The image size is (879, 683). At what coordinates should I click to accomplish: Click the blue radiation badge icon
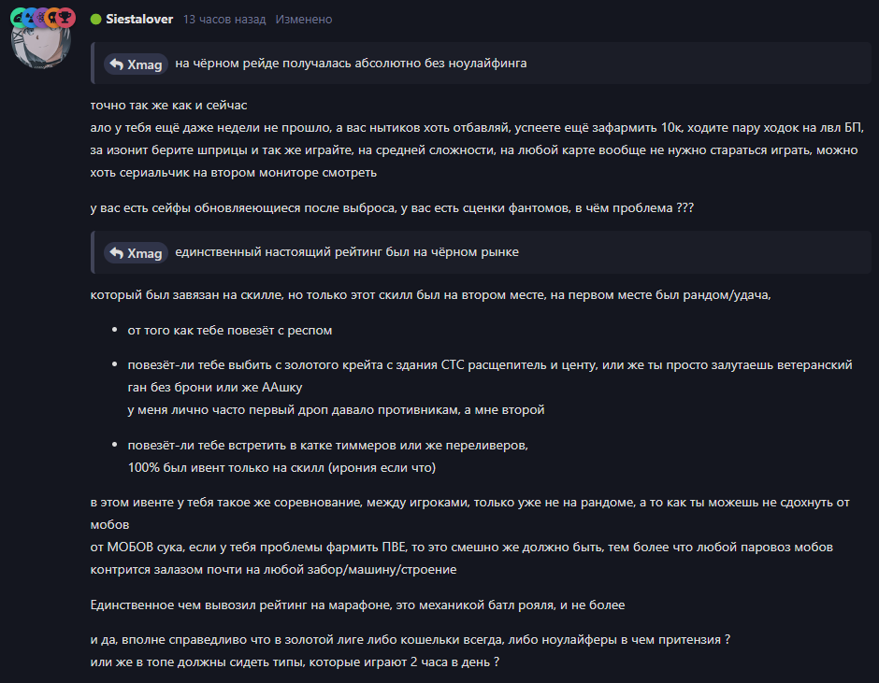30,18
